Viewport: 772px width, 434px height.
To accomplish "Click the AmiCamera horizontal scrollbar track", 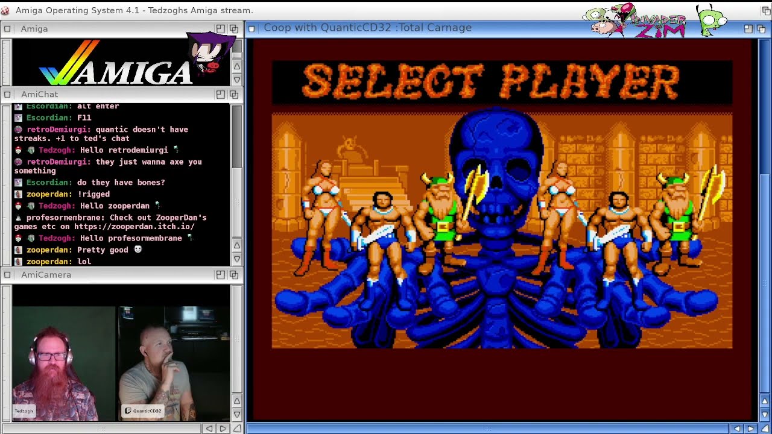I will [101, 429].
